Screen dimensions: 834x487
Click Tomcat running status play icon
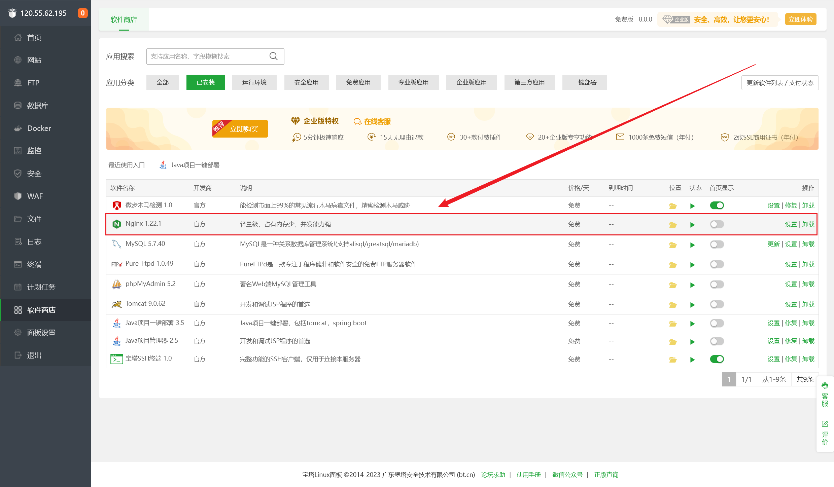692,305
